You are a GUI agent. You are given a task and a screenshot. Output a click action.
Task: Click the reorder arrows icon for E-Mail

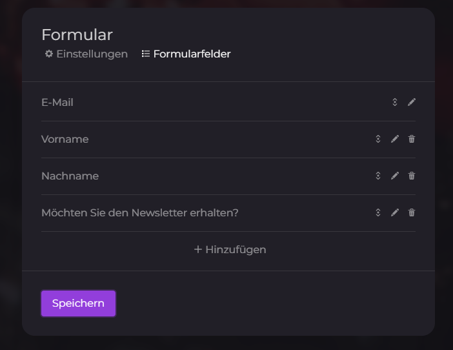tap(395, 102)
